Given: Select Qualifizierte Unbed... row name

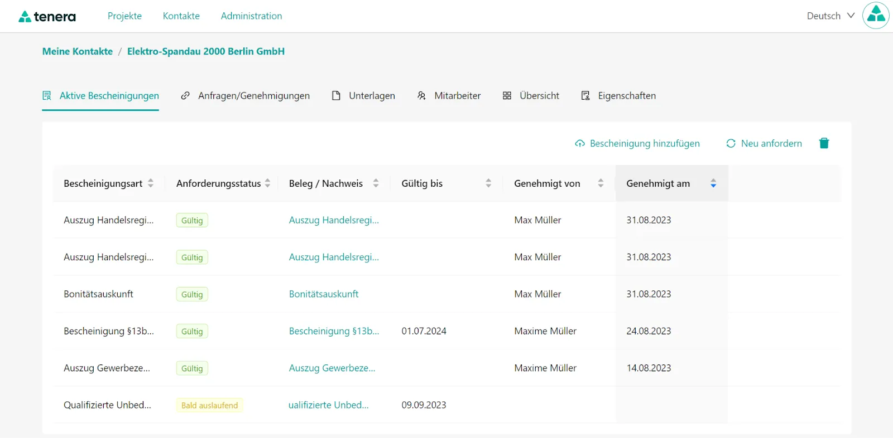Looking at the screenshot, I should [x=107, y=405].
